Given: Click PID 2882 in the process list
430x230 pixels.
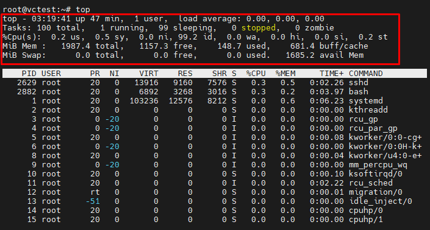Looking at the screenshot, I should (27, 92).
